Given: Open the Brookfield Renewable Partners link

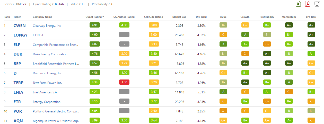Looking at the screenshot, I should click(x=56, y=64).
